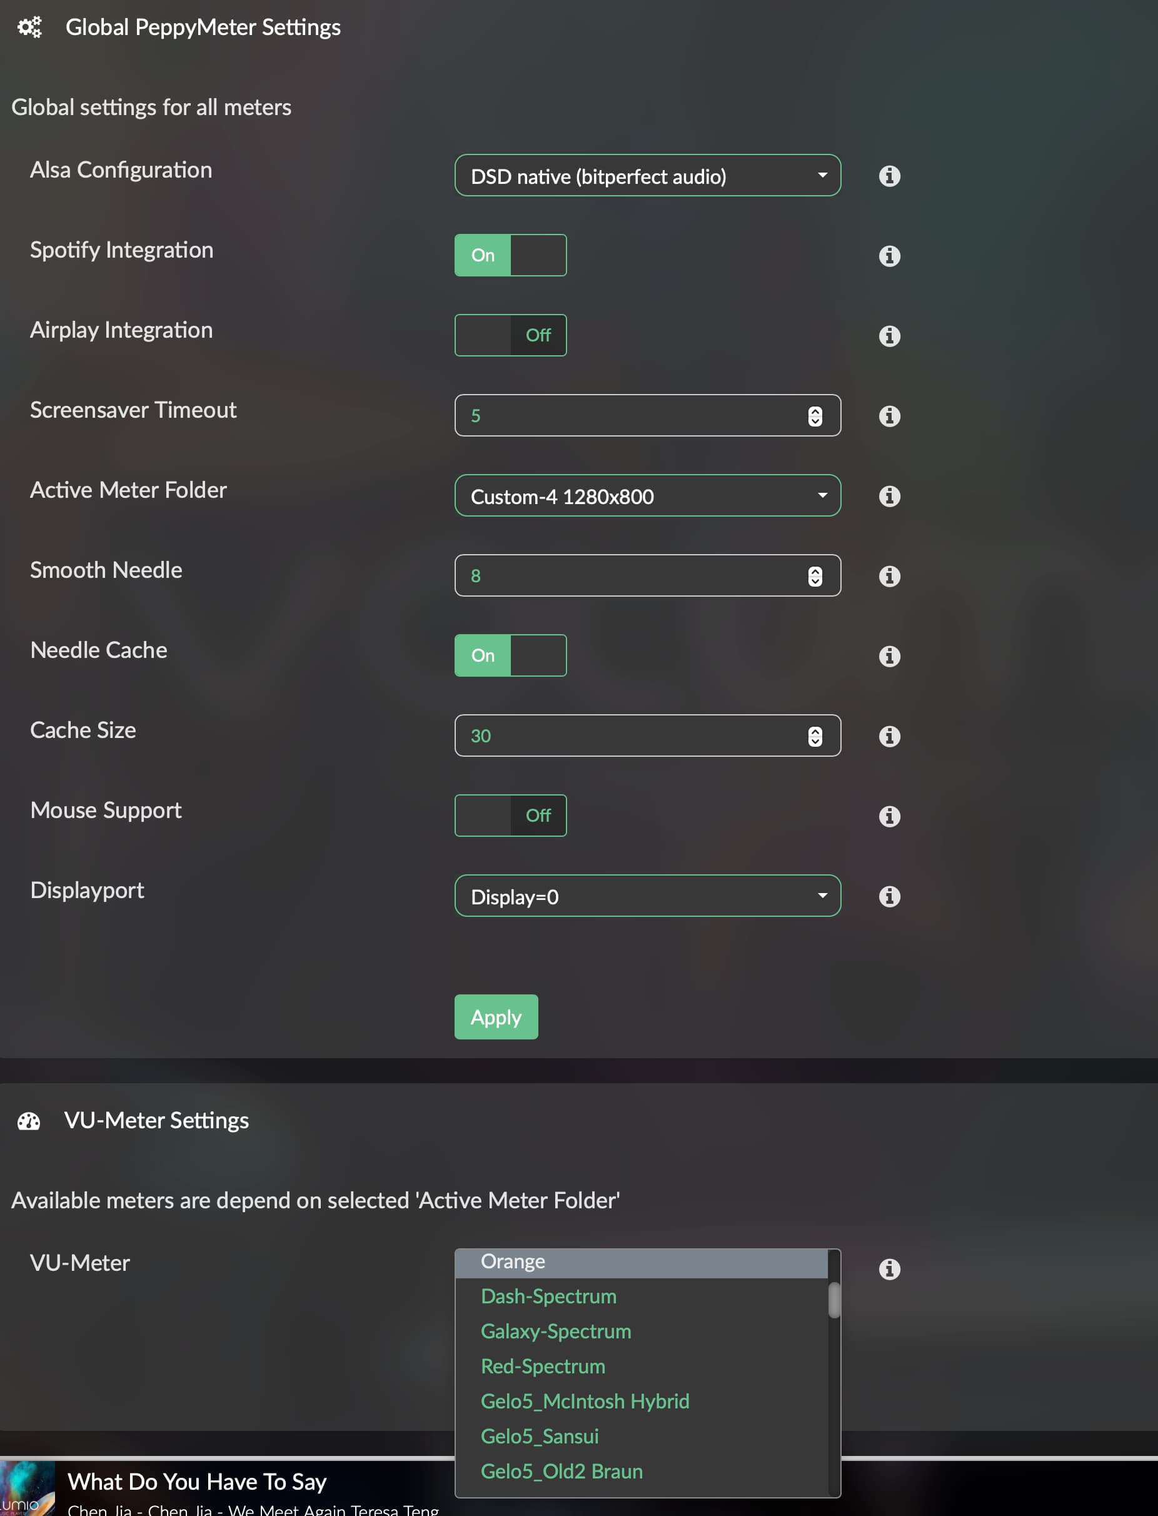
Task: Focus the Screensaver Timeout field
Action: pyautogui.click(x=647, y=415)
